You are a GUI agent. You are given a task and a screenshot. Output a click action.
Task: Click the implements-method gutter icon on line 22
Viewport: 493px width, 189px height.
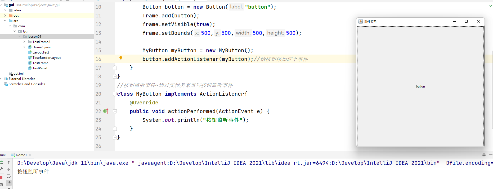pyautogui.click(x=106, y=111)
